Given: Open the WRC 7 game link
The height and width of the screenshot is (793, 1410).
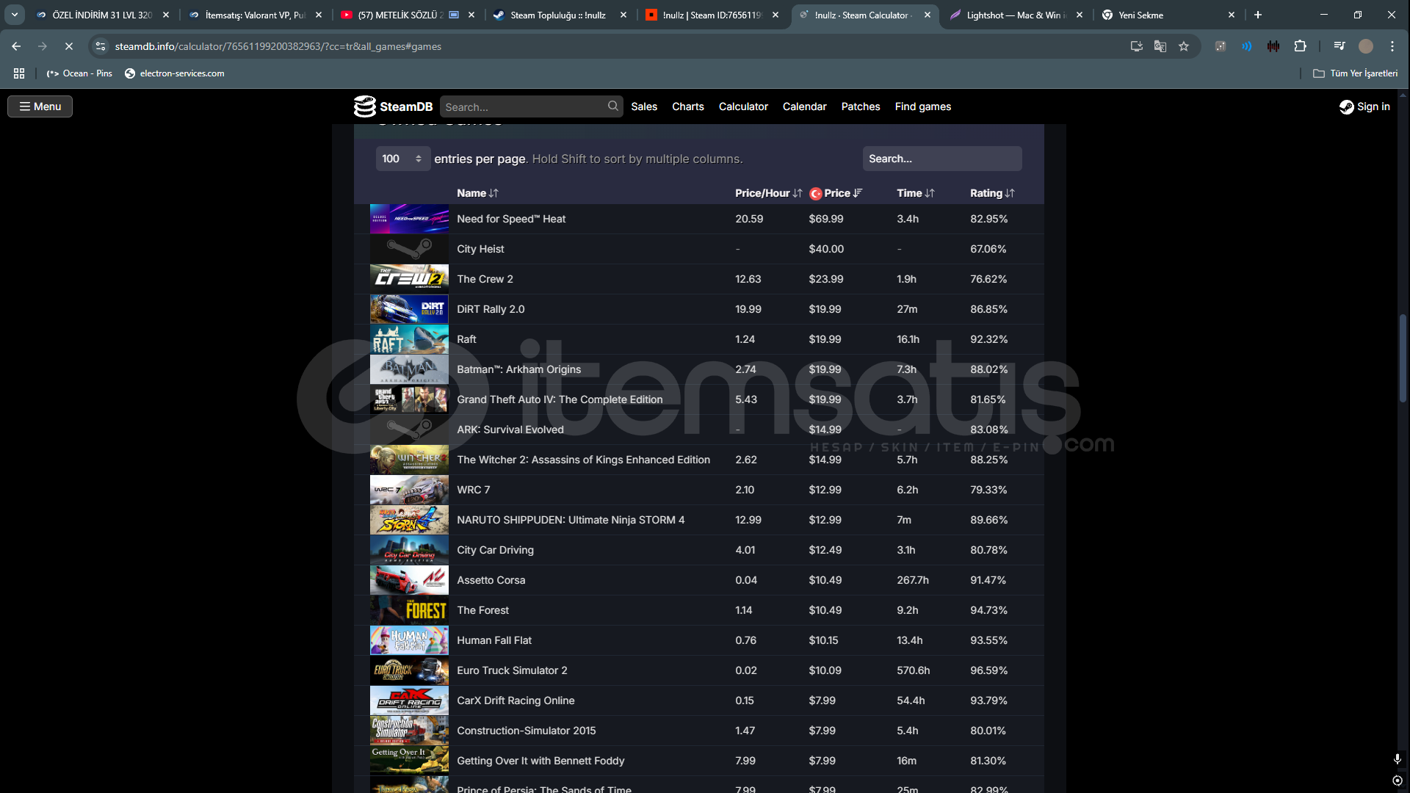Looking at the screenshot, I should [473, 490].
